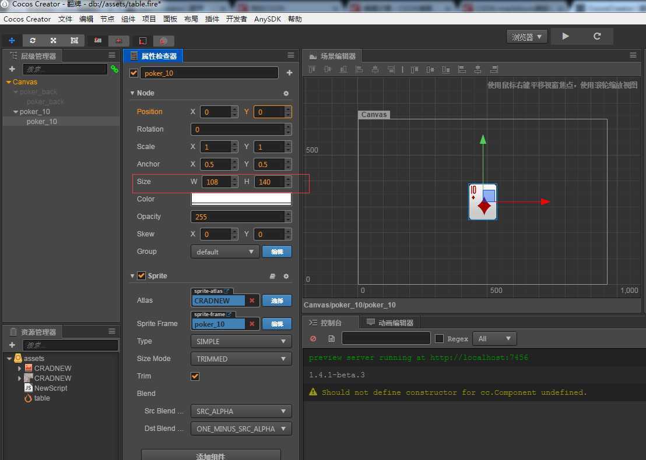This screenshot has width=646, height=460.
Task: Click the play preview button
Action: pyautogui.click(x=565, y=36)
